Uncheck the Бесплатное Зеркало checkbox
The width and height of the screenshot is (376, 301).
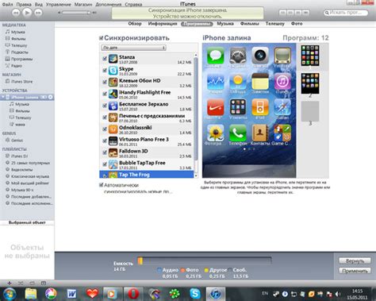(x=105, y=106)
